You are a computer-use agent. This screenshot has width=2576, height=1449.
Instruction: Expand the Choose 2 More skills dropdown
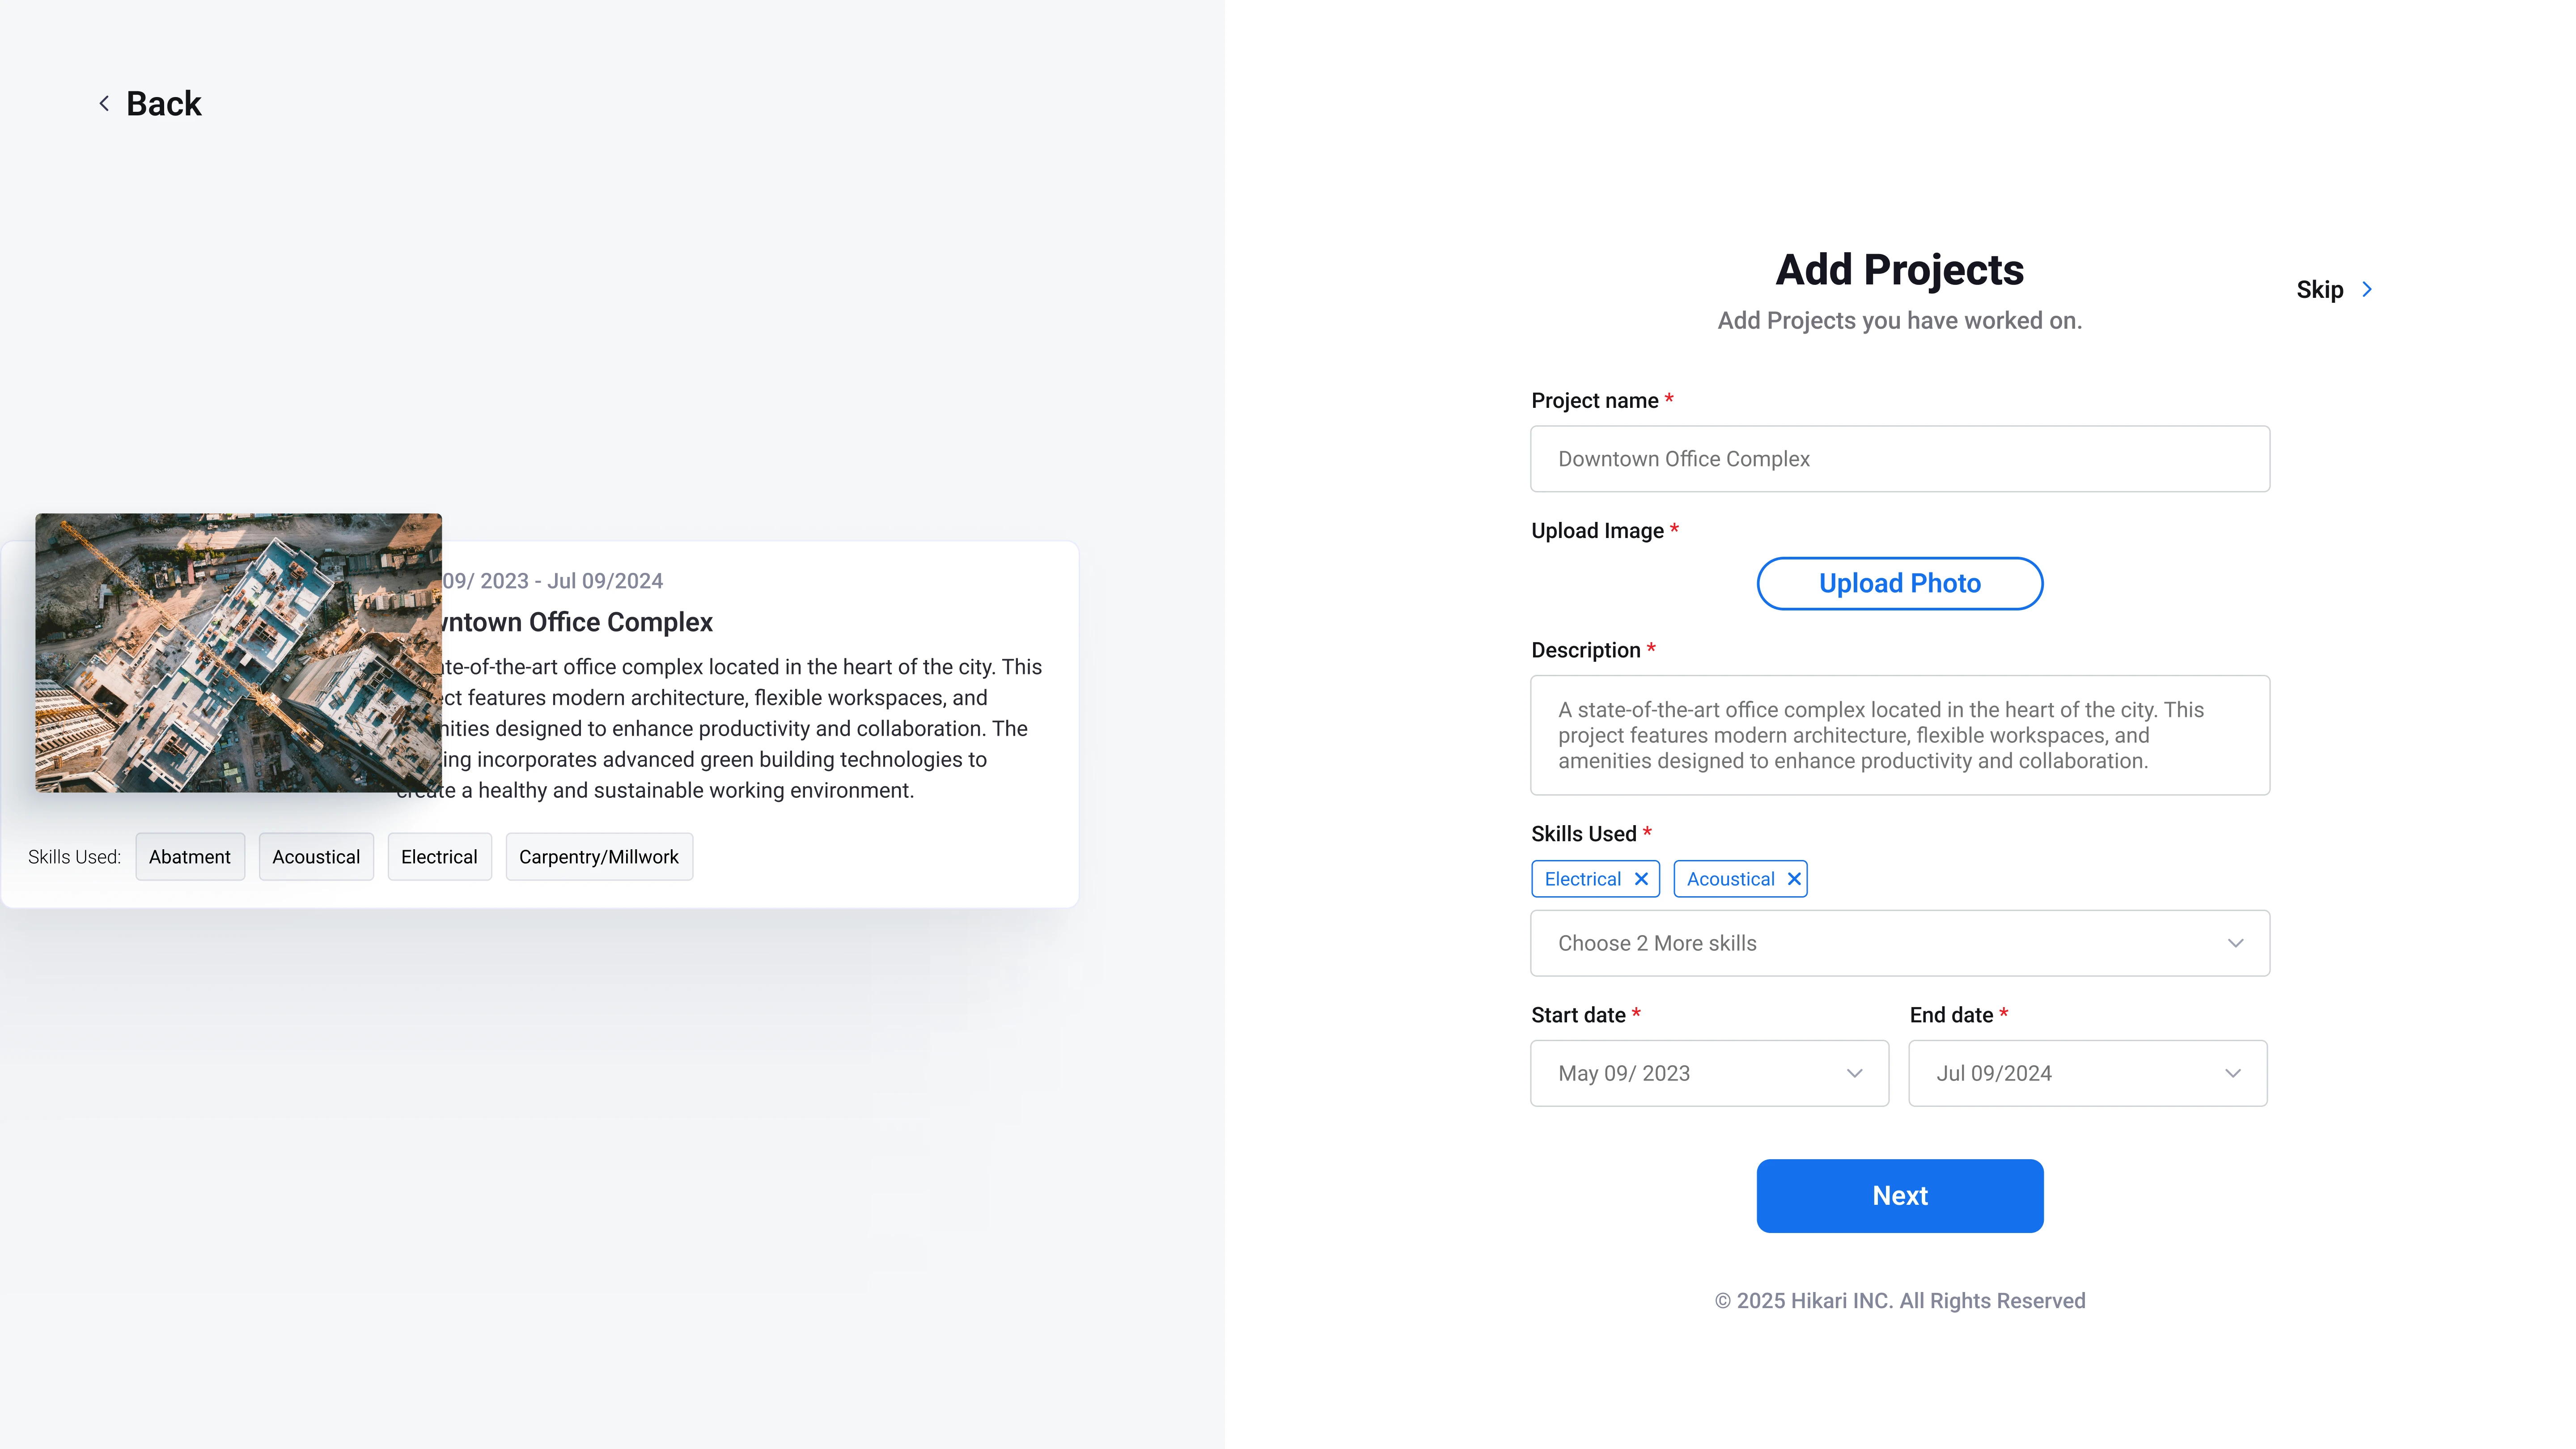pyautogui.click(x=1899, y=943)
